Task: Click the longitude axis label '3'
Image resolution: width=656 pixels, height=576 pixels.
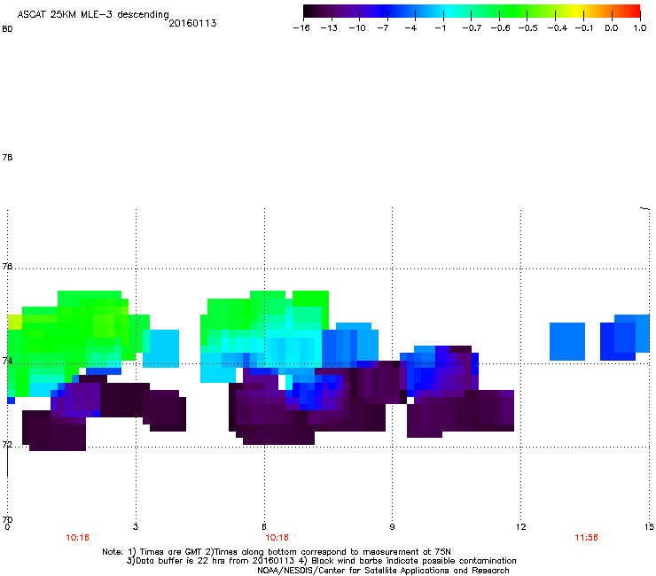Action: [135, 526]
